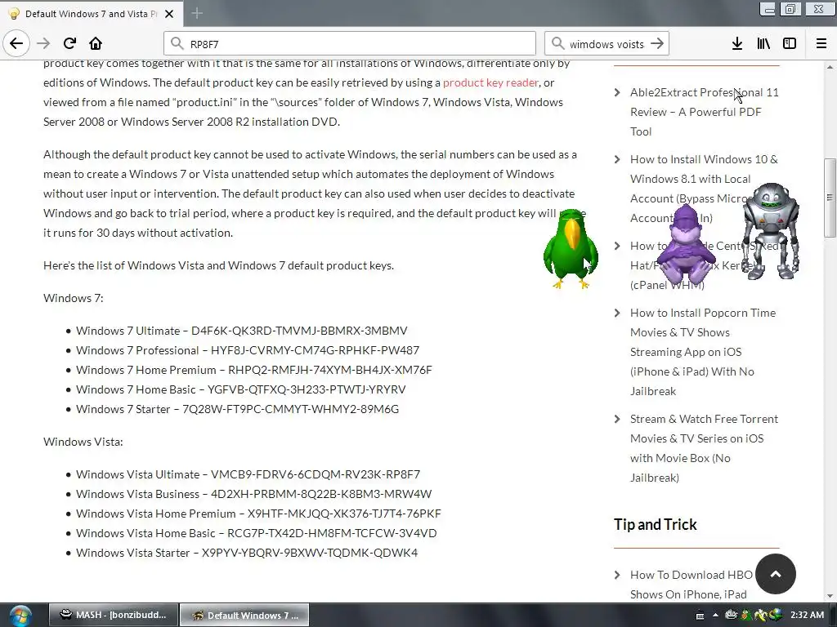The image size is (837, 627).
Task: Open 'How To Download HBO Shows' article
Action: pos(692,585)
